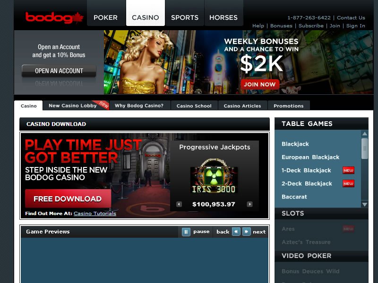Screen dimensions: 378x283
Task: Advance with the next forward icon
Action: [246, 232]
